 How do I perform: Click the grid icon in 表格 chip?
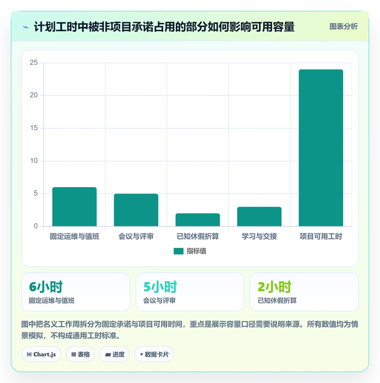click(x=74, y=355)
